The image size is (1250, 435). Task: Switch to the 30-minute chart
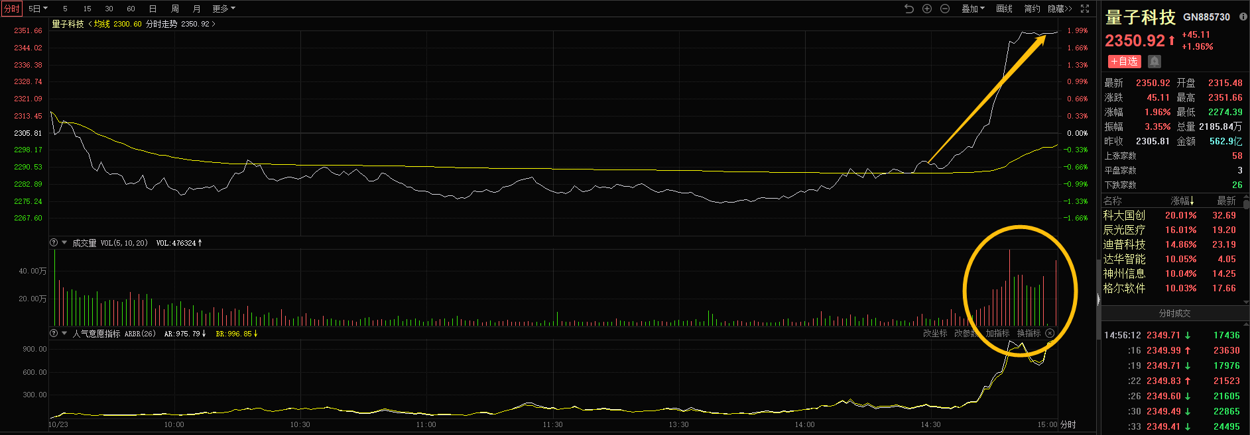(109, 9)
